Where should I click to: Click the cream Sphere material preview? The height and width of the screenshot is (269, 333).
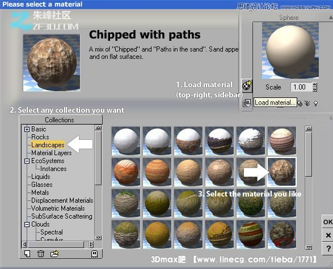tap(290, 50)
